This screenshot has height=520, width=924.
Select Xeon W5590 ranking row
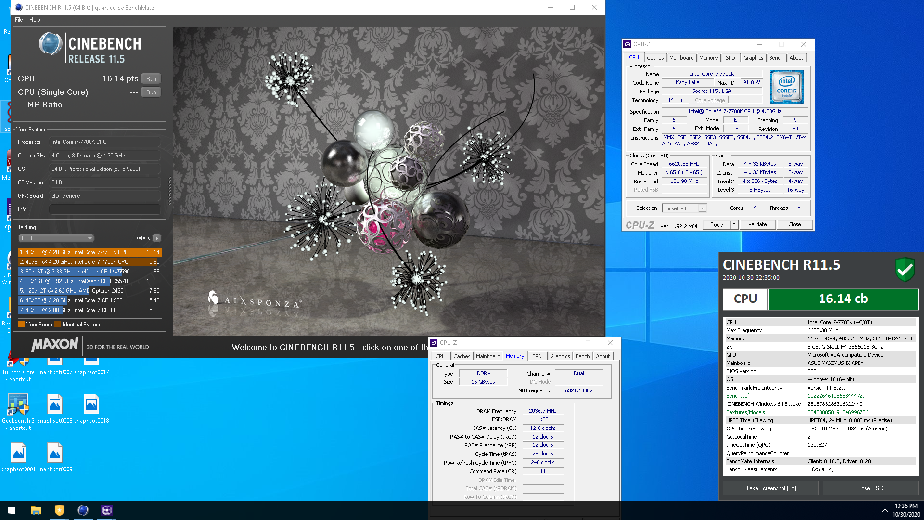(90, 272)
